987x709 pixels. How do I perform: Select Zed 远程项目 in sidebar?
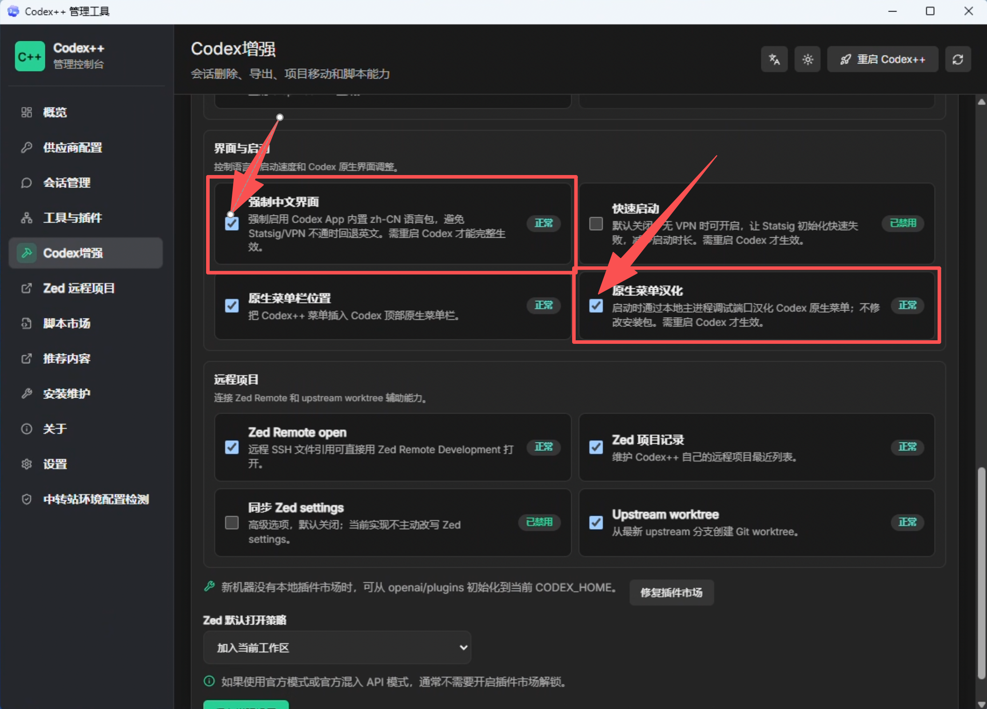[x=86, y=288]
